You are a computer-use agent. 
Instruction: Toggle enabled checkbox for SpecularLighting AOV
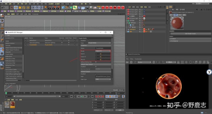26,43
